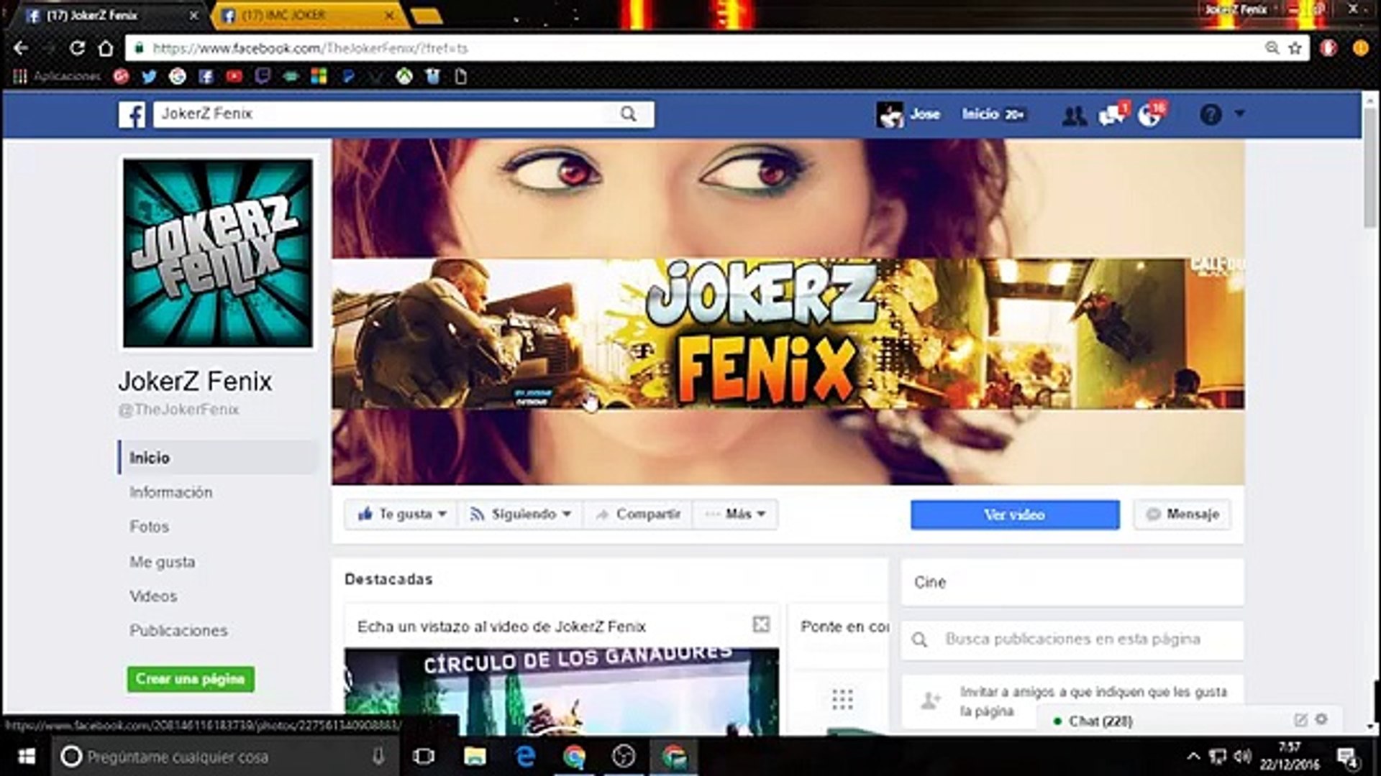Switch to the IMC JOKER tab
Image resolution: width=1381 pixels, height=776 pixels.
point(302,15)
